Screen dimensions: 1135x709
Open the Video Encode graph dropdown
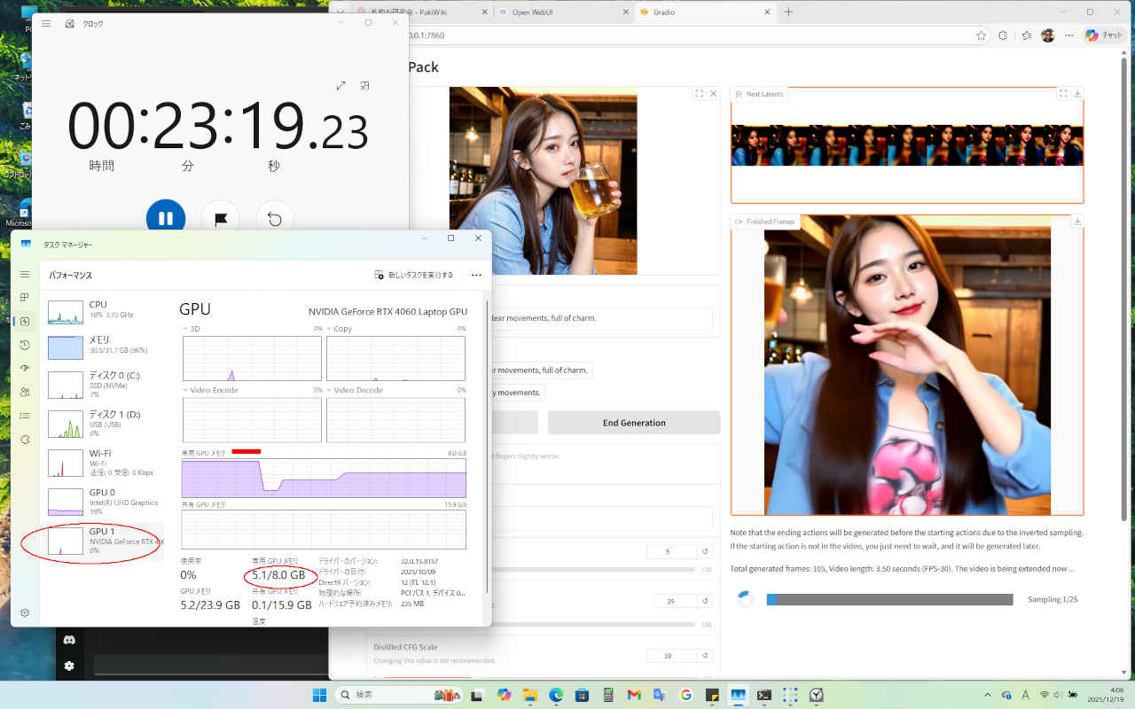pos(211,390)
